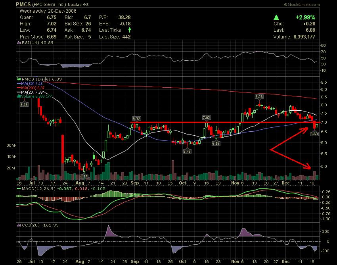Click the Nasdaq GS exchange label

78,4
